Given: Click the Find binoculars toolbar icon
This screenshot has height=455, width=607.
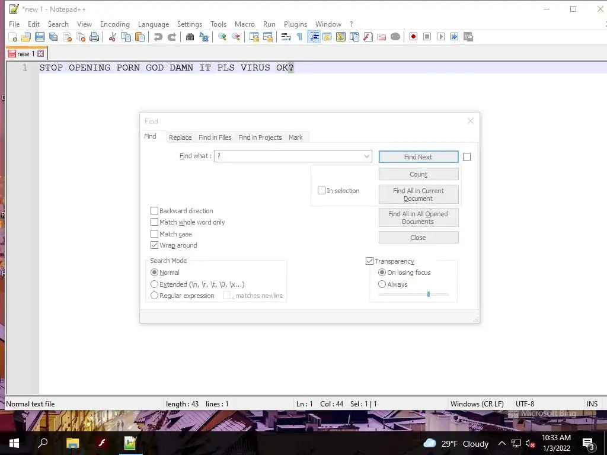Looking at the screenshot, I should click(190, 37).
